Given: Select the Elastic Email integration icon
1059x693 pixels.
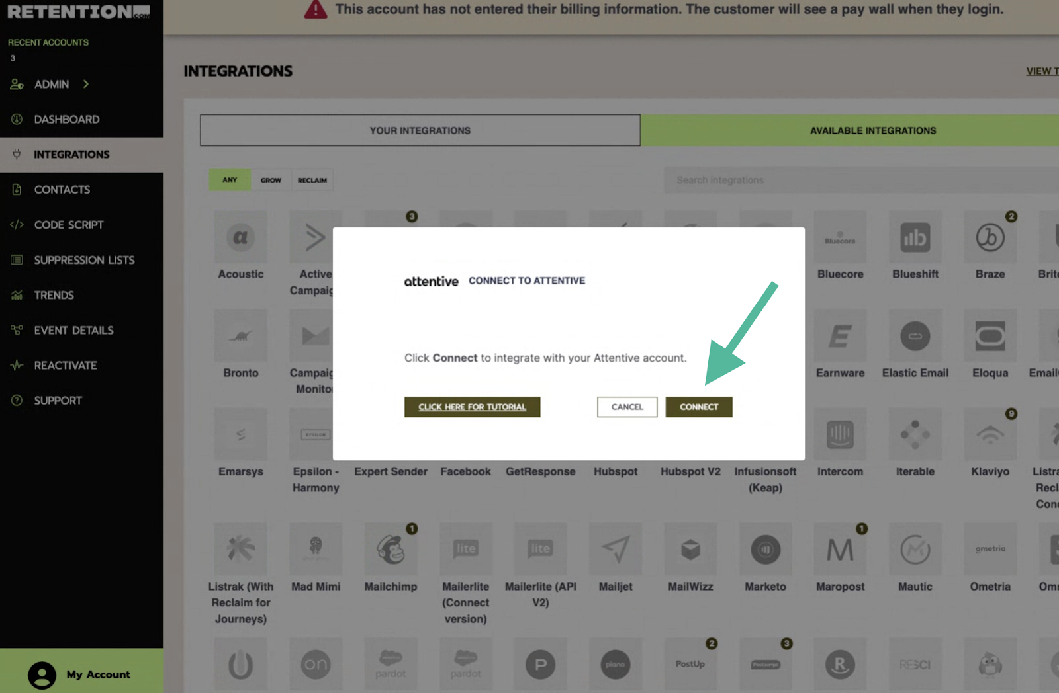Looking at the screenshot, I should point(915,335).
